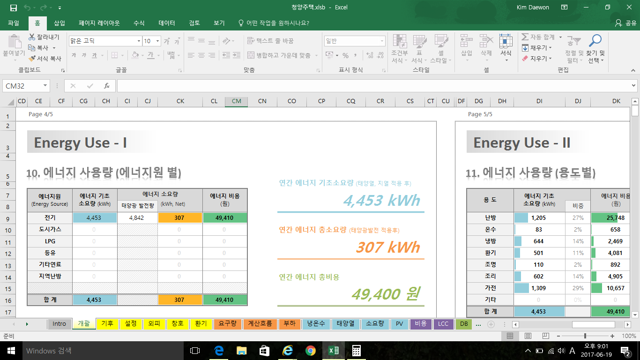Click the Clear (지우기) eraser icon
640x360 pixels.
click(x=525, y=59)
